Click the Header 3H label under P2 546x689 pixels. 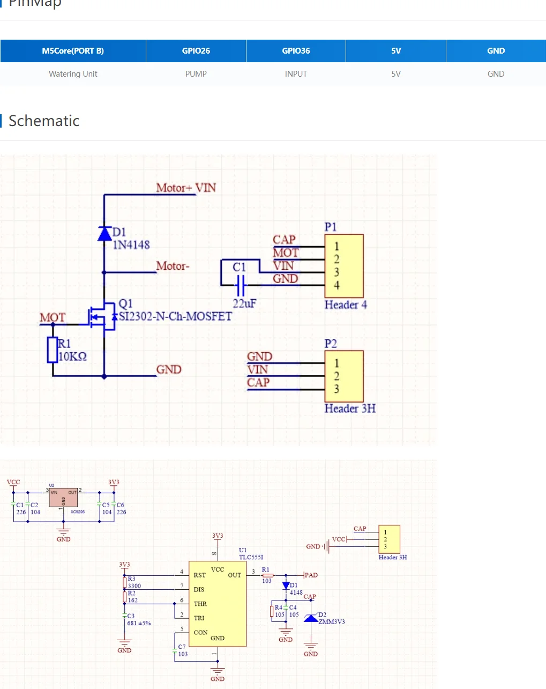[x=350, y=409]
